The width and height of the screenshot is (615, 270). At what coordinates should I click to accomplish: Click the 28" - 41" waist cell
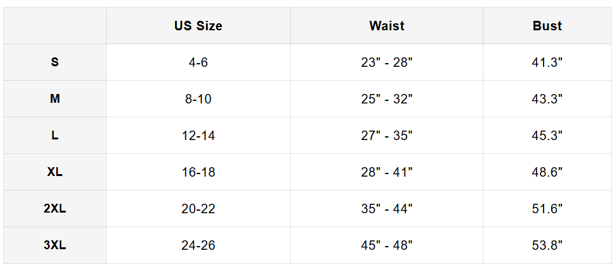pos(387,172)
